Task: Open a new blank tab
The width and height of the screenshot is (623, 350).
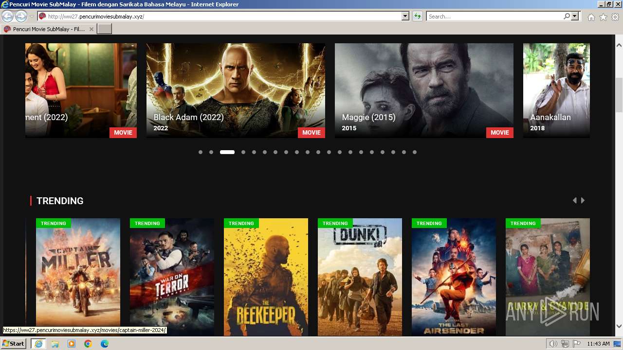Action: pyautogui.click(x=105, y=29)
